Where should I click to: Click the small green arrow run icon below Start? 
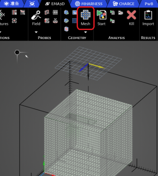click(x=112, y=21)
